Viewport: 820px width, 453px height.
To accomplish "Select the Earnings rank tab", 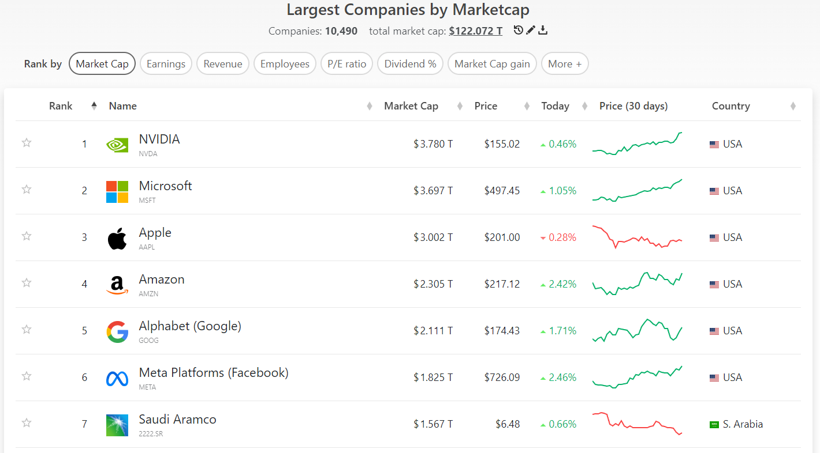I will pos(166,64).
